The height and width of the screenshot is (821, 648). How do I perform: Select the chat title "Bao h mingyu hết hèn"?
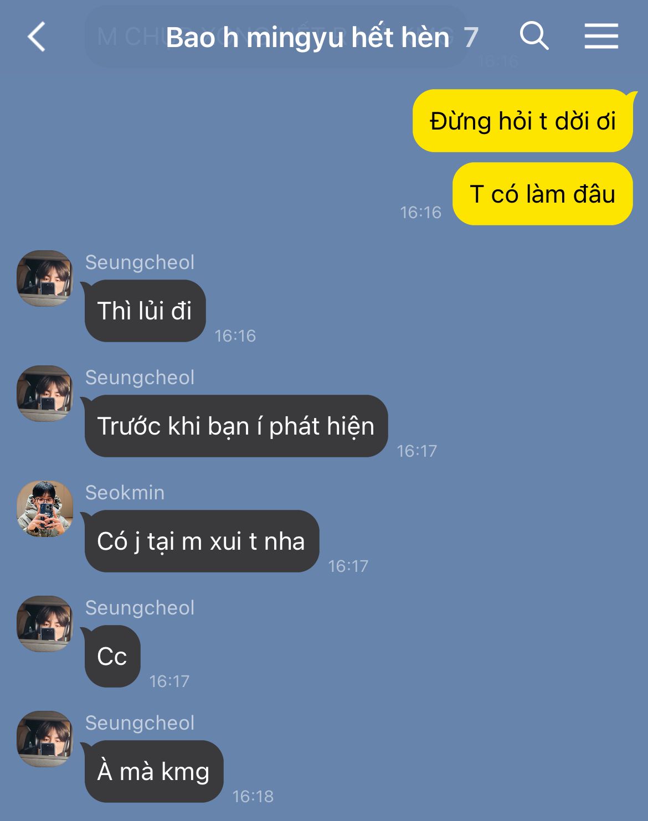307,38
